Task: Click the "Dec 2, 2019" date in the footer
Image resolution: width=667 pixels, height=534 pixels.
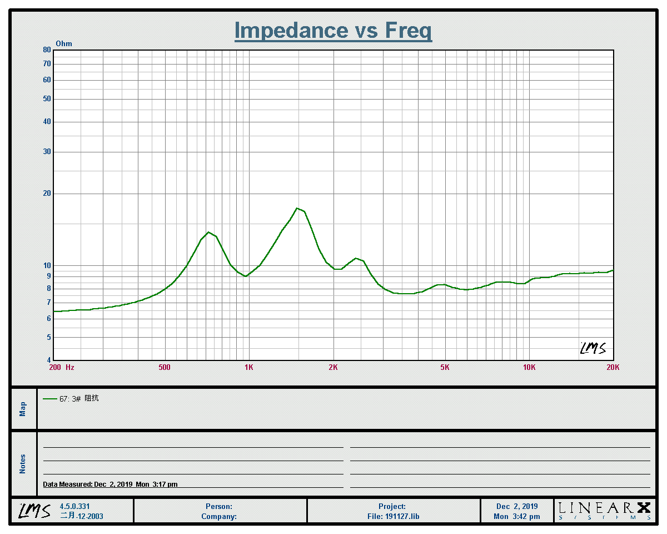Action: click(x=517, y=506)
